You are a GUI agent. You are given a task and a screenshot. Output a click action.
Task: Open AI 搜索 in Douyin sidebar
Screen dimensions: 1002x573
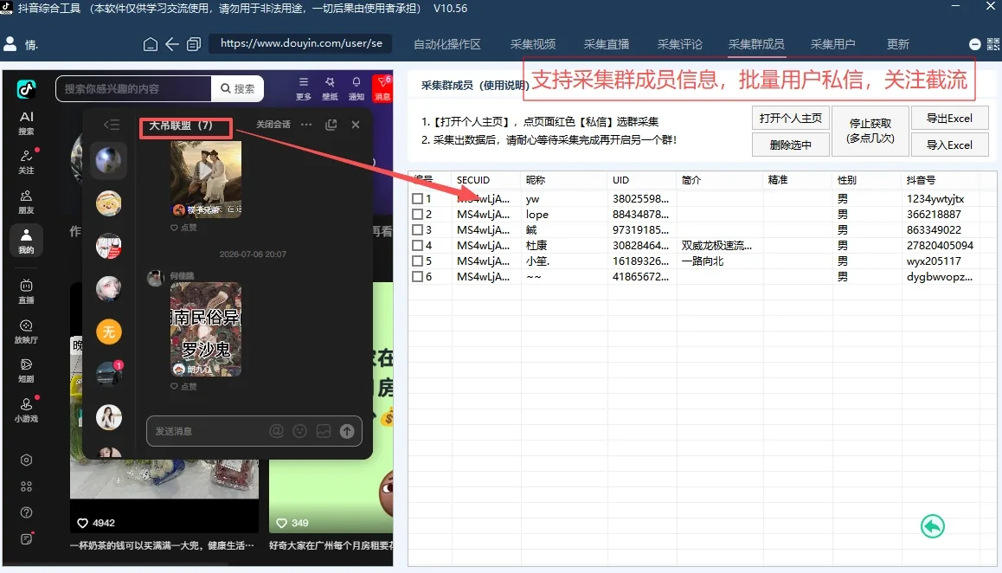(x=26, y=122)
